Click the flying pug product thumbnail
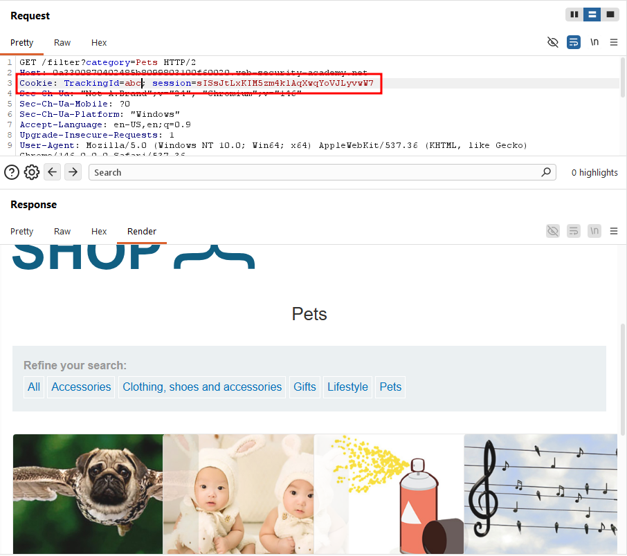 [x=88, y=494]
